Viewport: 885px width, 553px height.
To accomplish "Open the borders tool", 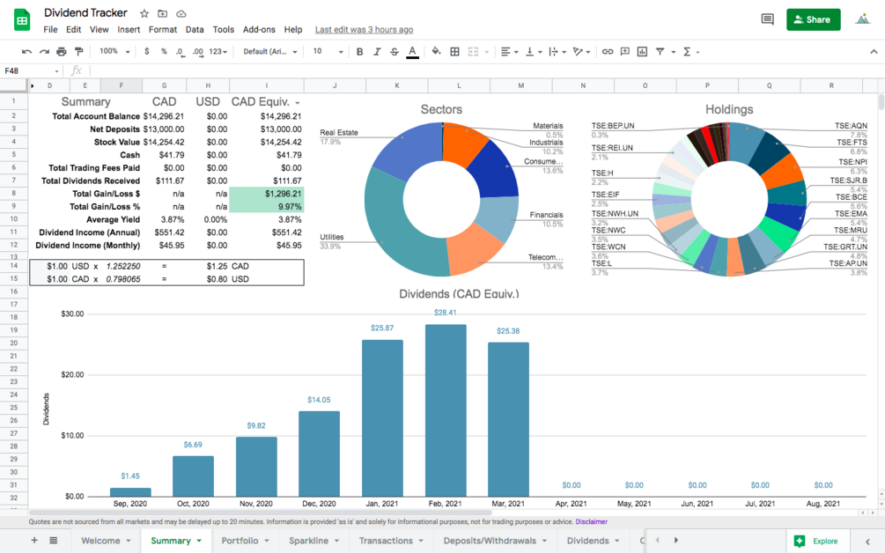I will point(454,51).
